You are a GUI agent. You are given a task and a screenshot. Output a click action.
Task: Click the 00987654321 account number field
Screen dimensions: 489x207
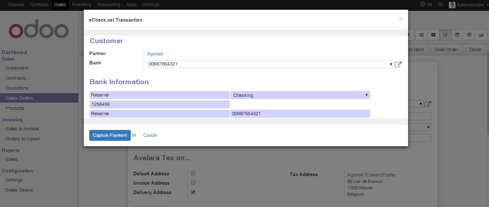(300, 113)
